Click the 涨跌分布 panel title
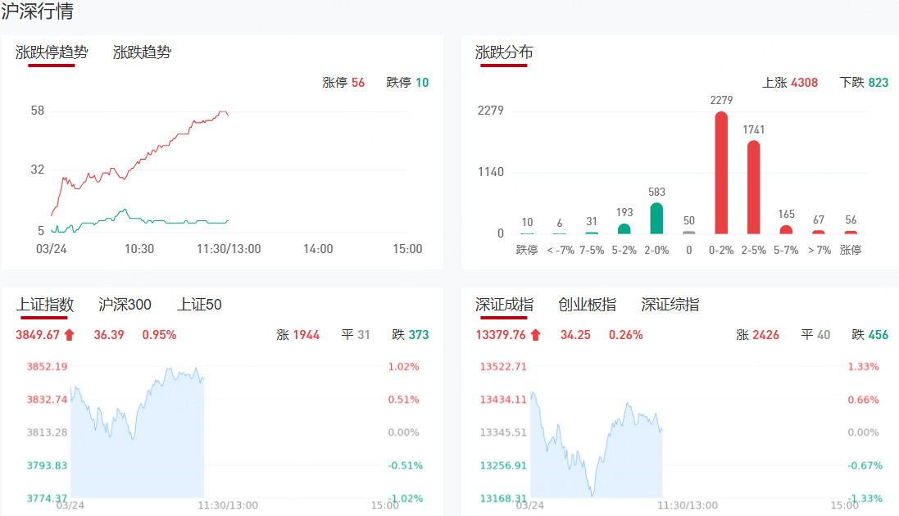899x516 pixels. [x=504, y=52]
